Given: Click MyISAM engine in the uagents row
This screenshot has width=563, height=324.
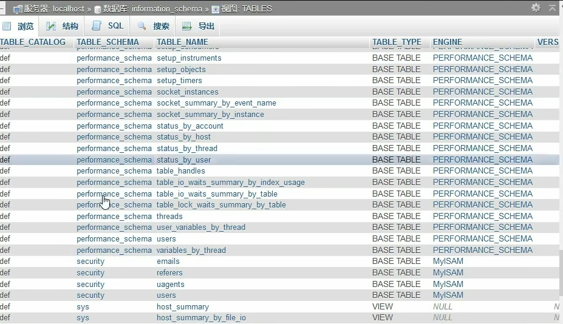Looking at the screenshot, I should [448, 284].
